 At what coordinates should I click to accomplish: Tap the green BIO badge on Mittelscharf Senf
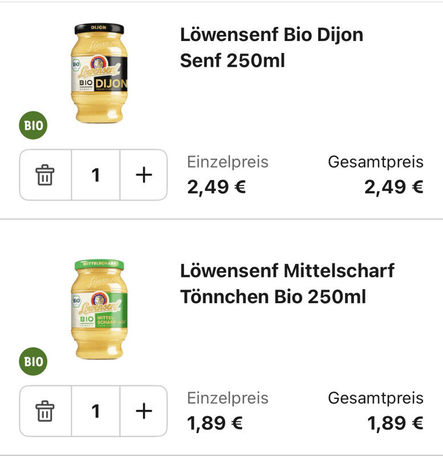pos(33,361)
